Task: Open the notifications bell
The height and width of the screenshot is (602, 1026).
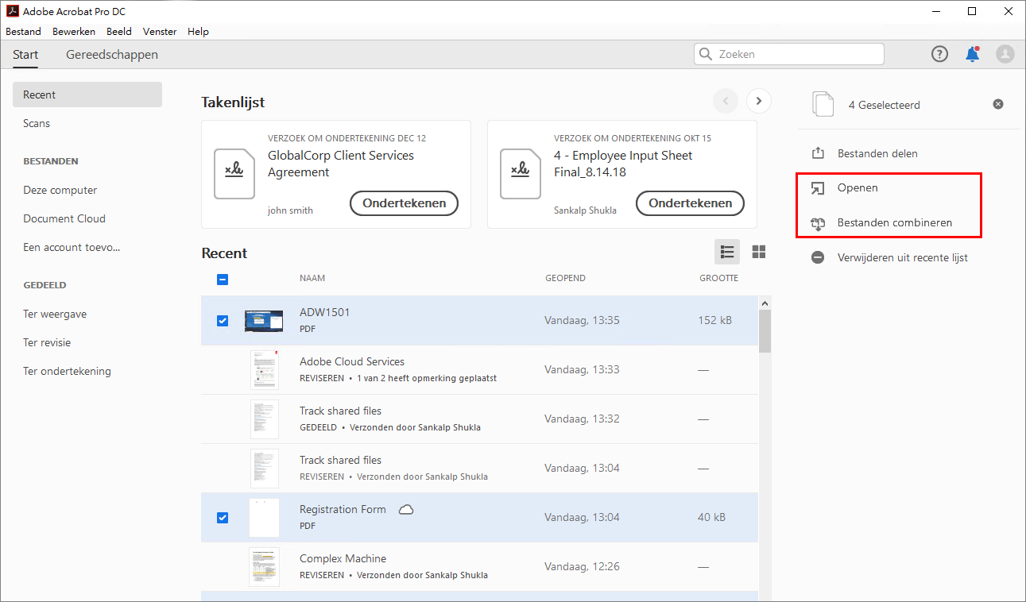Action: (x=972, y=54)
